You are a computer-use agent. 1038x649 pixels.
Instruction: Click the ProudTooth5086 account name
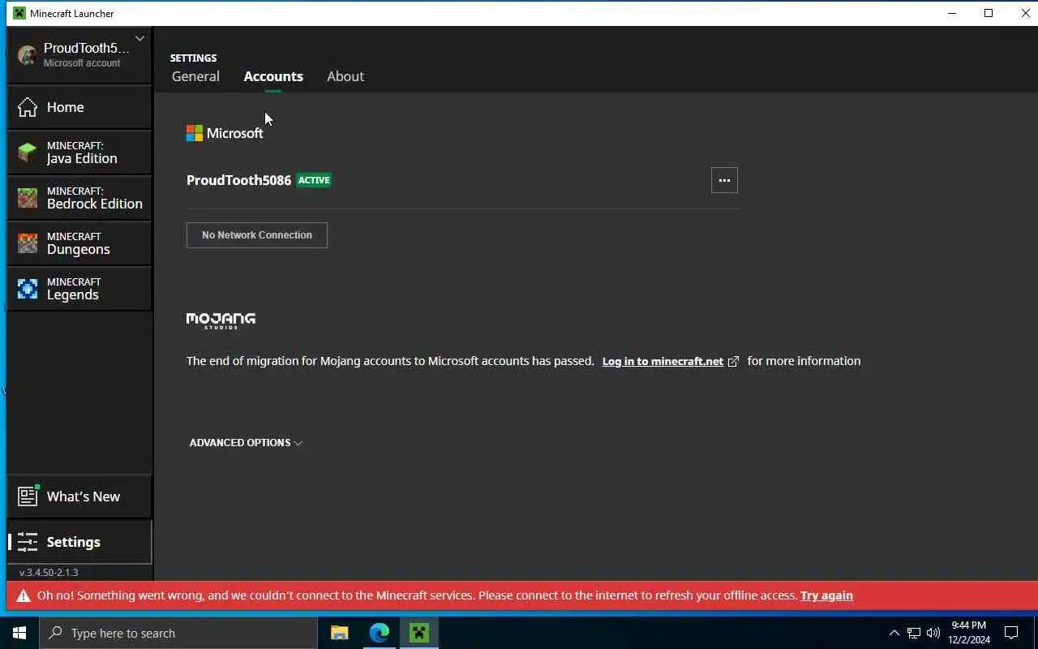coord(238,180)
